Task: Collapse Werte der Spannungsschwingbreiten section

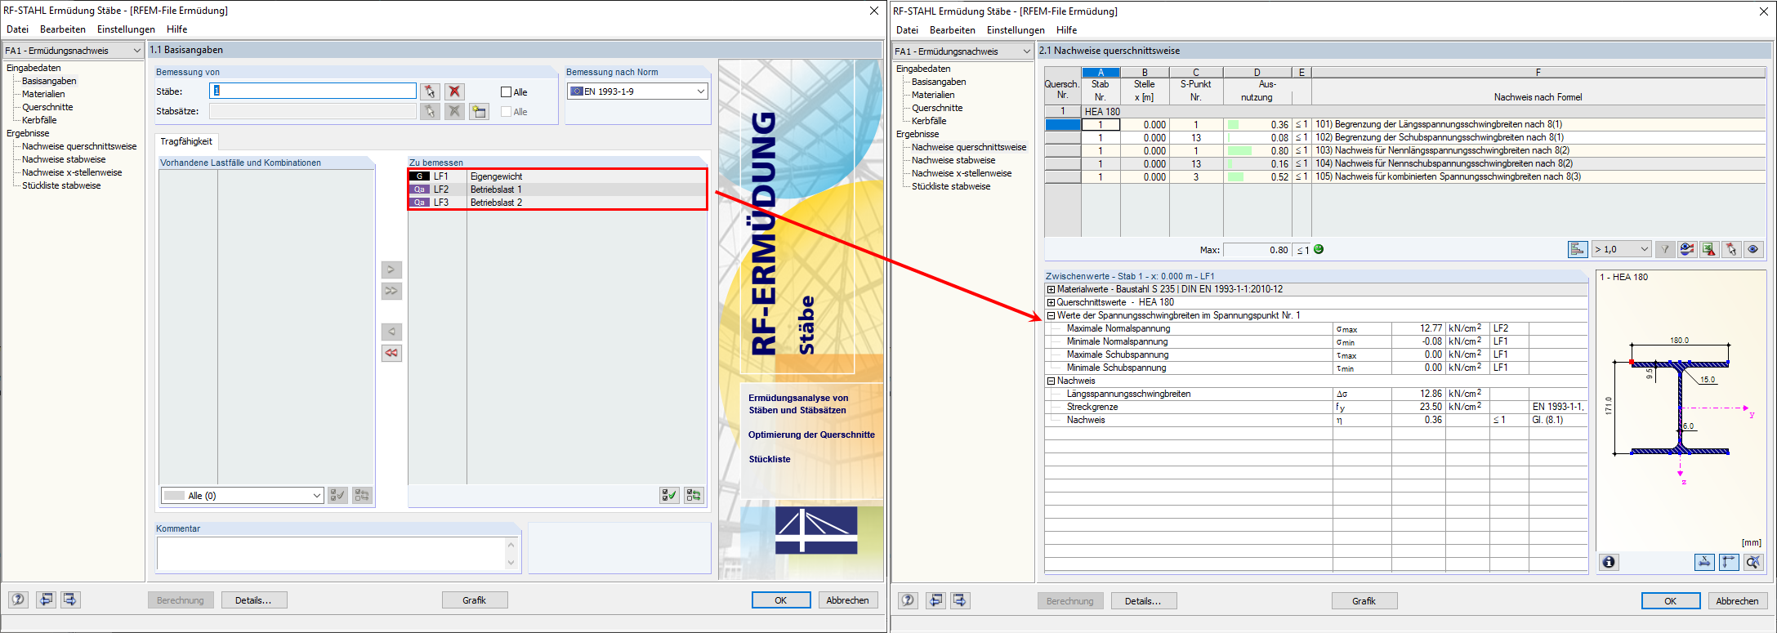Action: point(1051,315)
